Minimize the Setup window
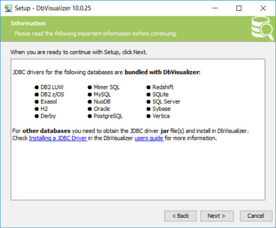The image size is (276, 228). 215,8
